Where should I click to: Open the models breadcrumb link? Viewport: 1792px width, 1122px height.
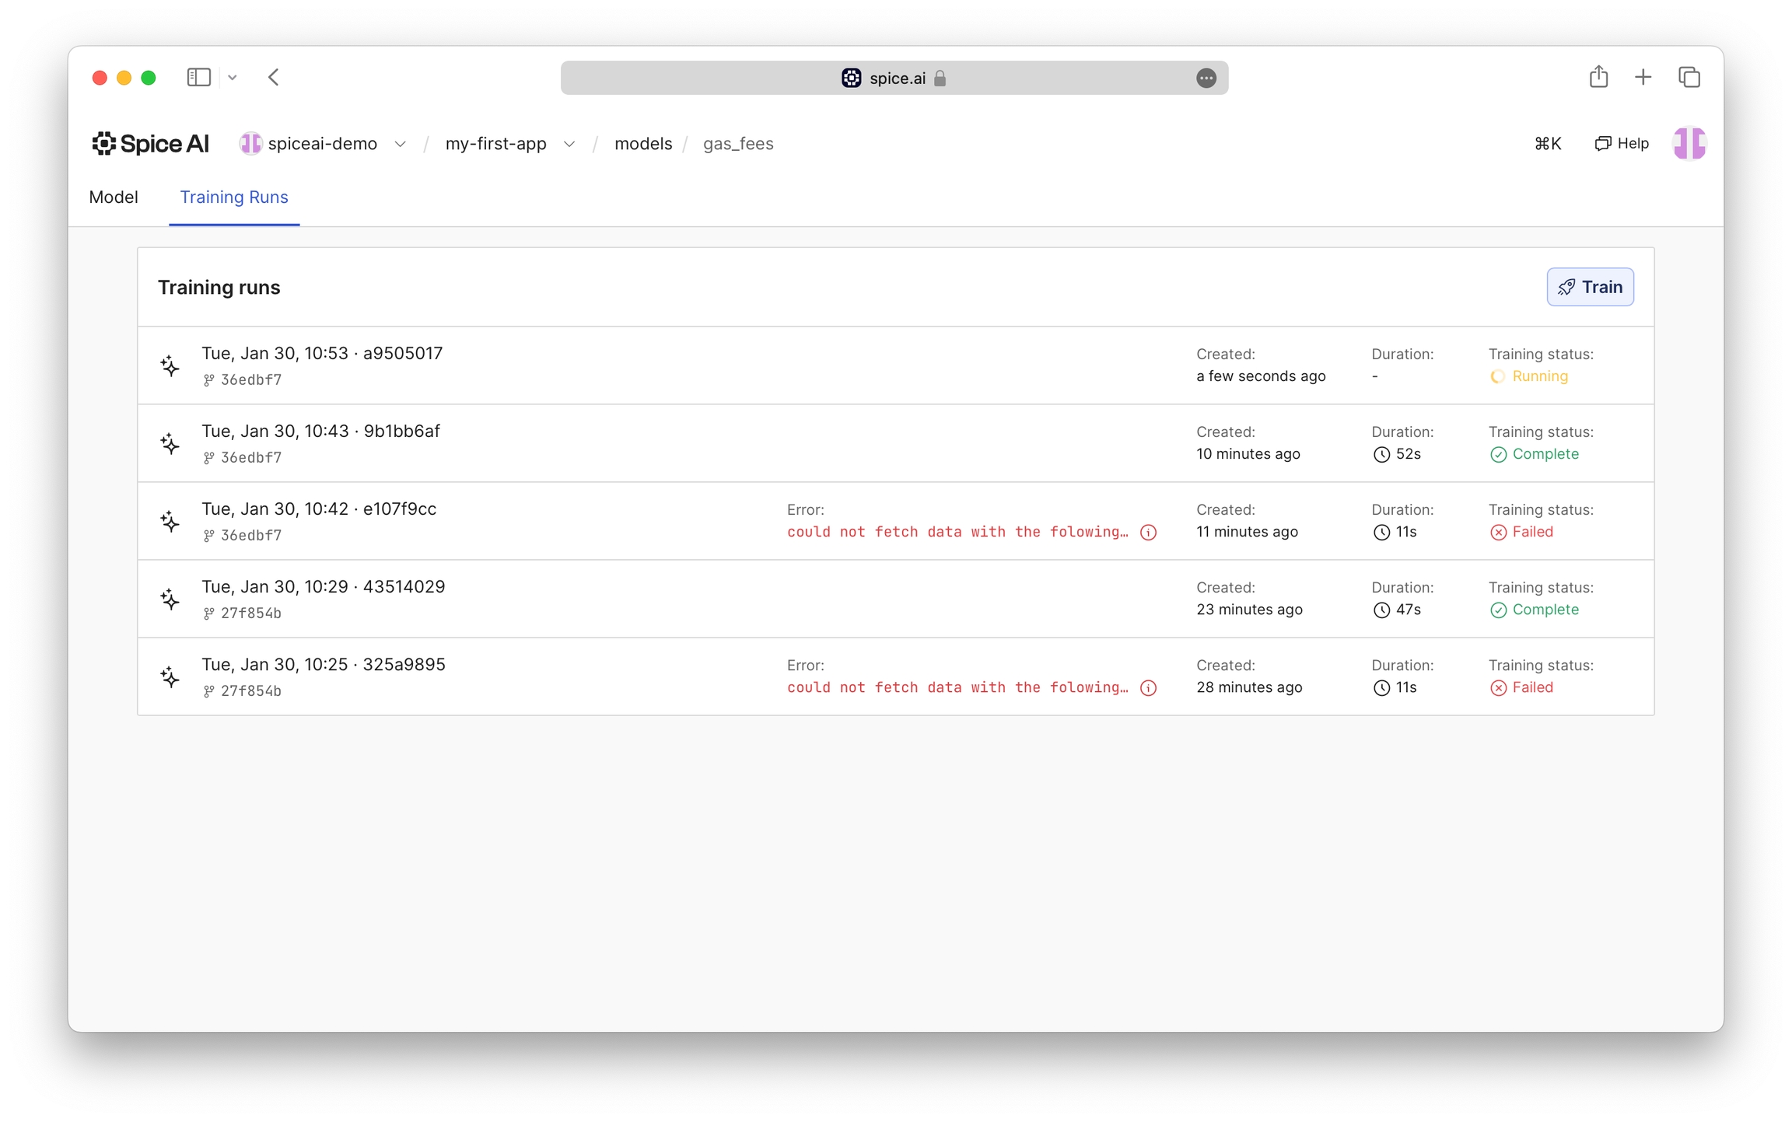point(642,144)
